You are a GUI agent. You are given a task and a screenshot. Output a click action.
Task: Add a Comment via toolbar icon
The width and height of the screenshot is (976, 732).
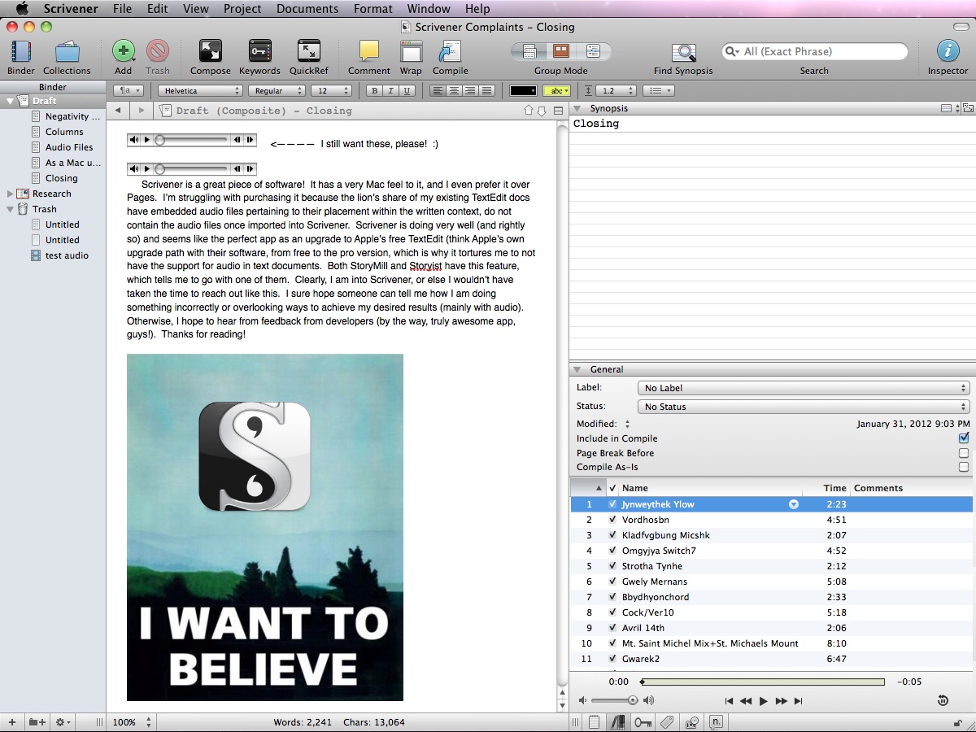[369, 51]
